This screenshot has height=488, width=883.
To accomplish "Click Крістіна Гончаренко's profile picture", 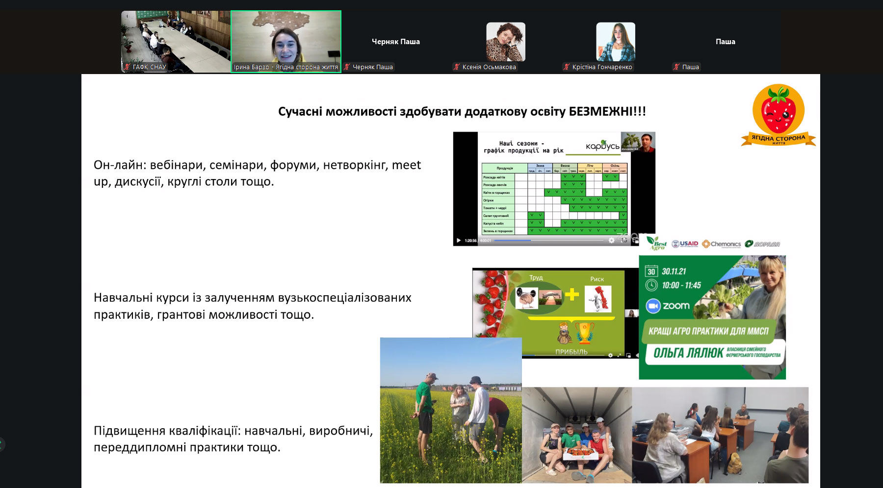I will pos(615,42).
